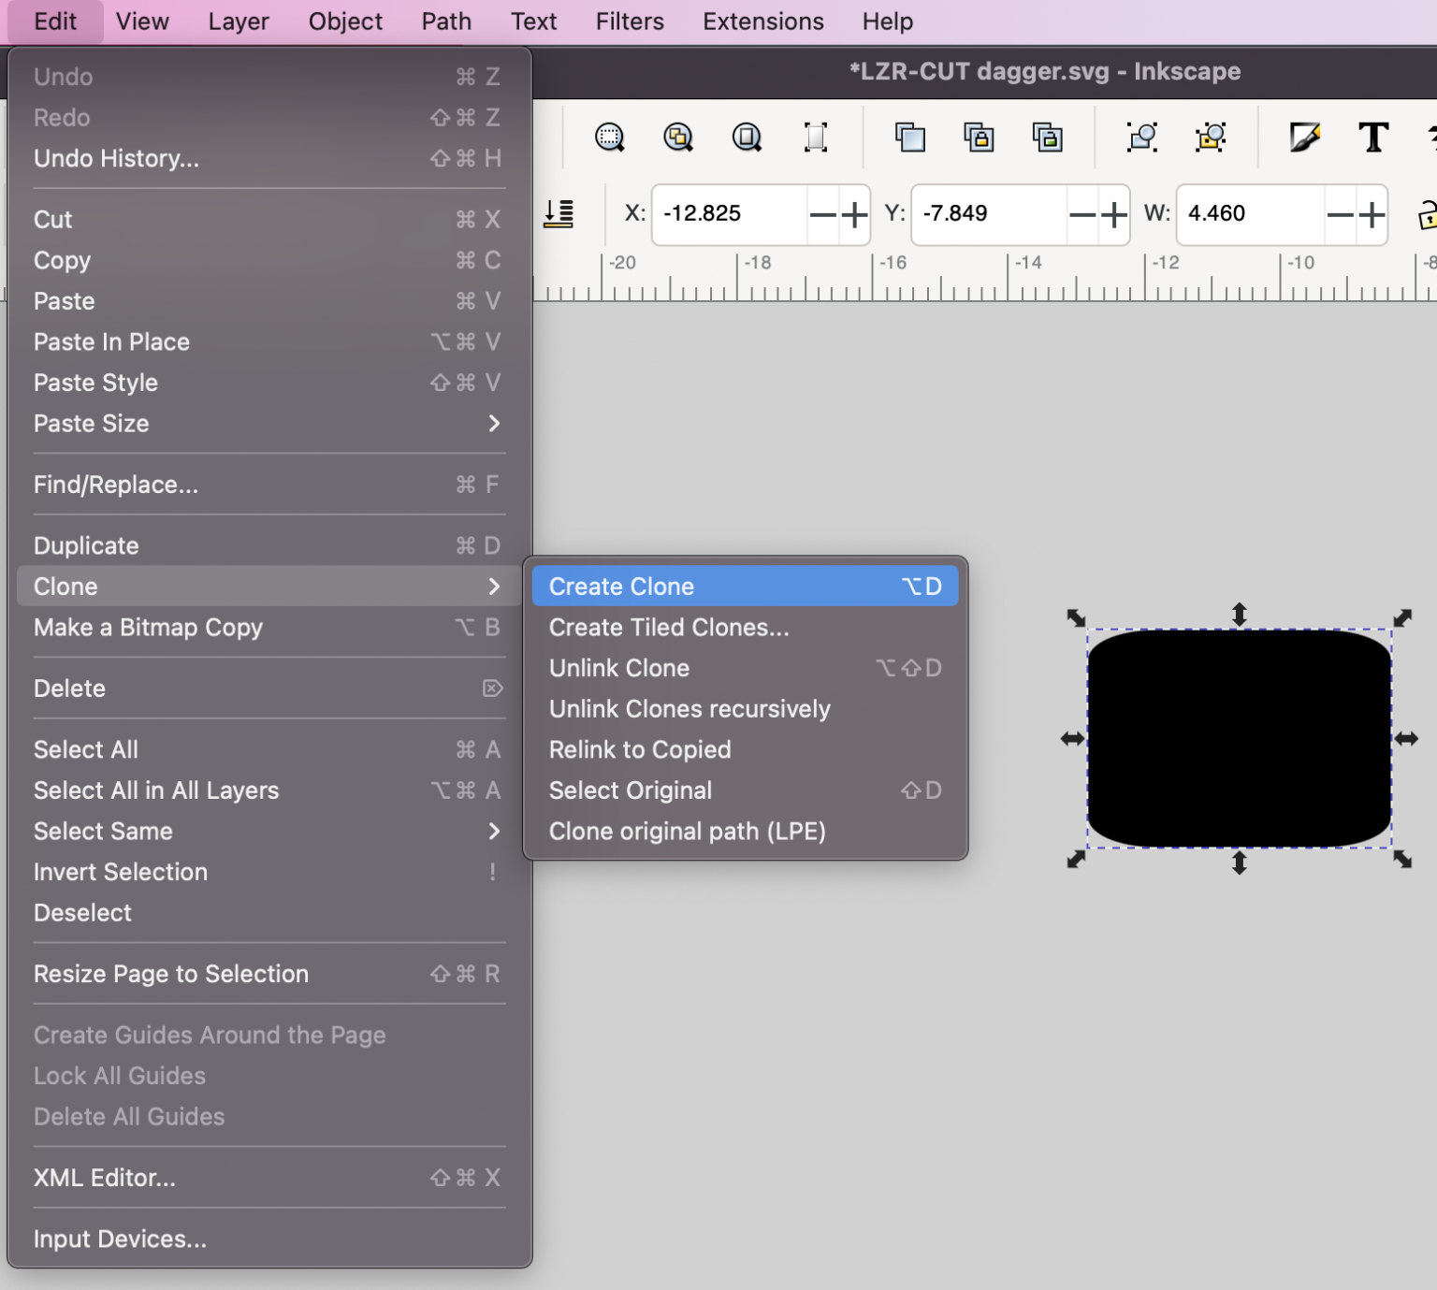The width and height of the screenshot is (1437, 1290).
Task: Click the zoom to fit drawing icon
Action: pyautogui.click(x=678, y=138)
